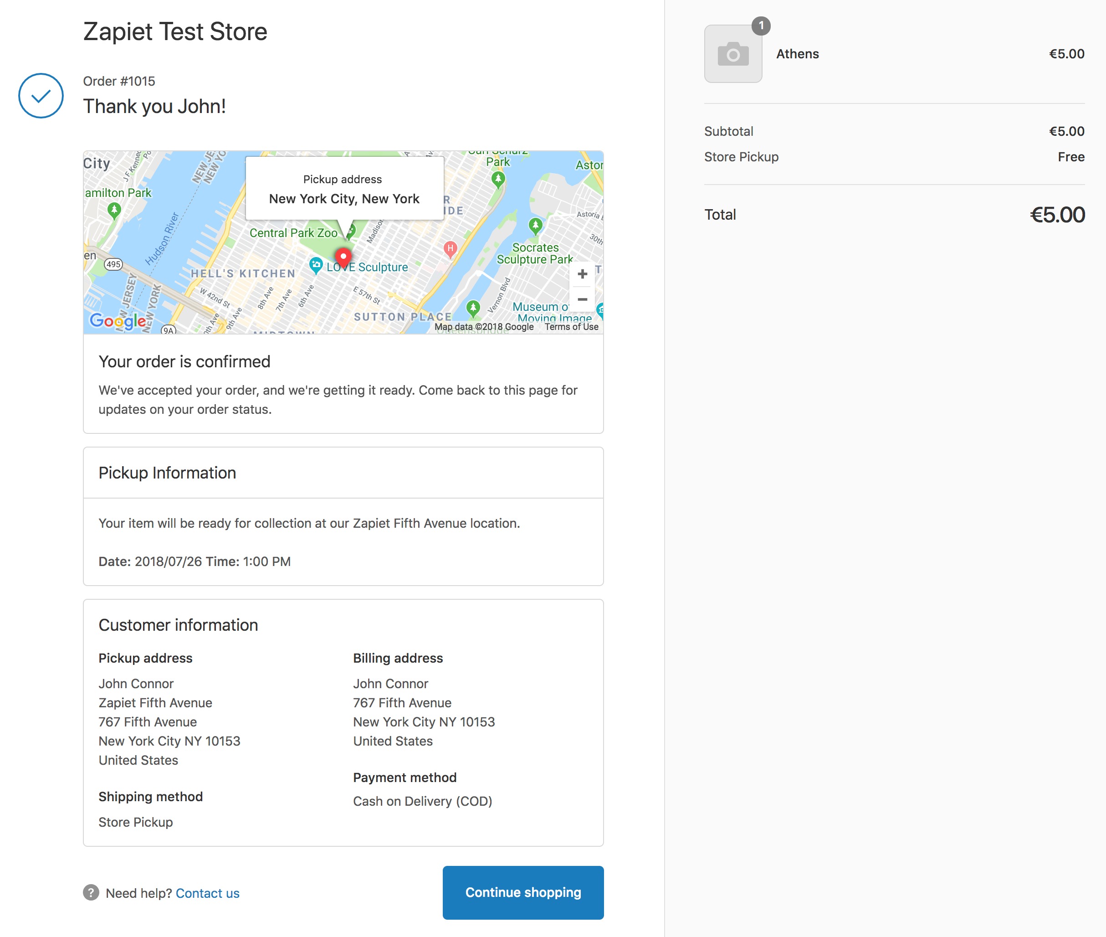Image resolution: width=1106 pixels, height=937 pixels.
Task: Click the Thank you John! heading
Action: click(x=154, y=106)
